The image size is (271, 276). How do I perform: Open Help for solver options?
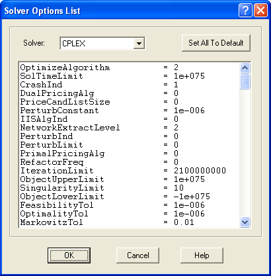click(x=202, y=255)
